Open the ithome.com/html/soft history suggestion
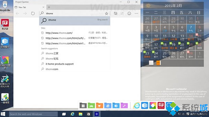This screenshot has width=209, height=117. coord(75,38)
